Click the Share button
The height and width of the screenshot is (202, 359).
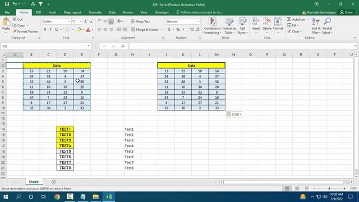(x=347, y=12)
